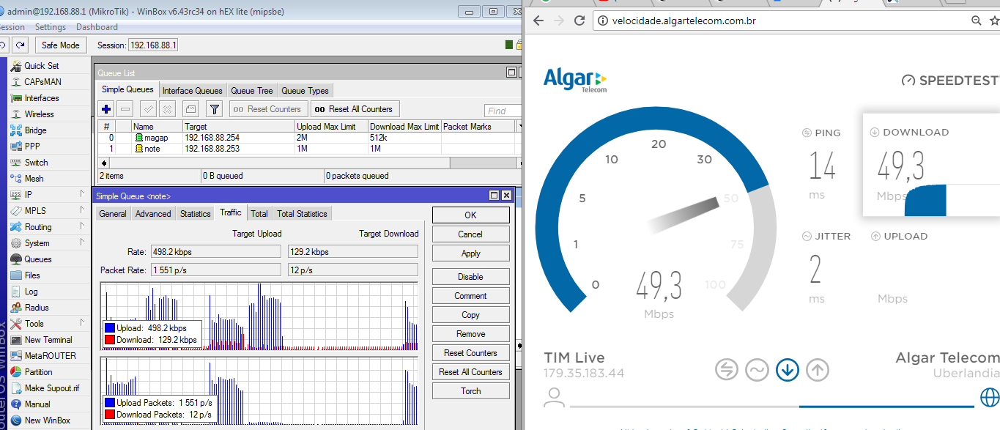This screenshot has height=430, width=1000.
Task: Click the Apply button
Action: (470, 253)
